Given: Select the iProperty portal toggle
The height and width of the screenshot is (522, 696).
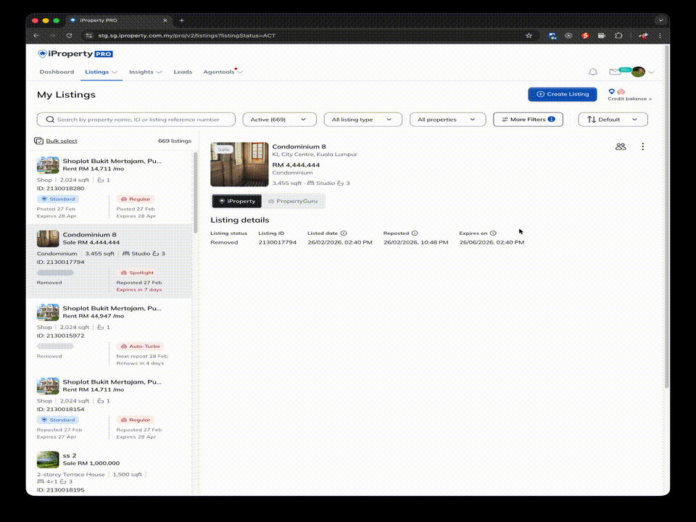Looking at the screenshot, I should click(237, 201).
